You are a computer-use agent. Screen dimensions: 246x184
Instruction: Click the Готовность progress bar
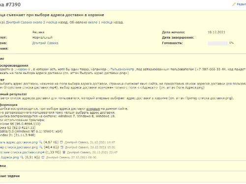tap(217, 43)
